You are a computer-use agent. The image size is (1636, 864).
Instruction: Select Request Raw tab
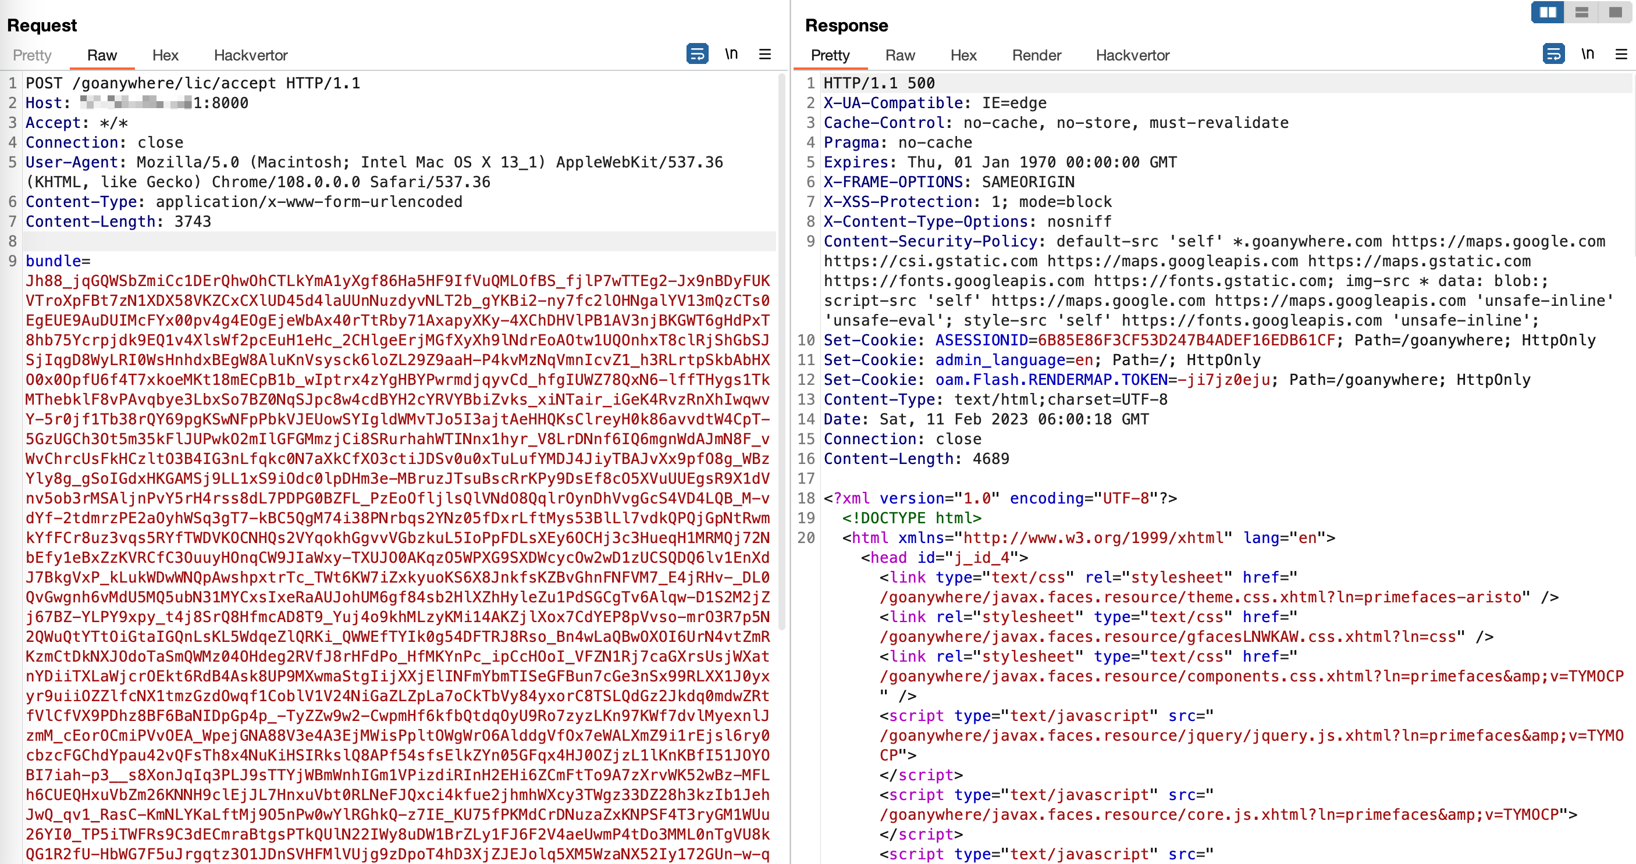tap(102, 55)
